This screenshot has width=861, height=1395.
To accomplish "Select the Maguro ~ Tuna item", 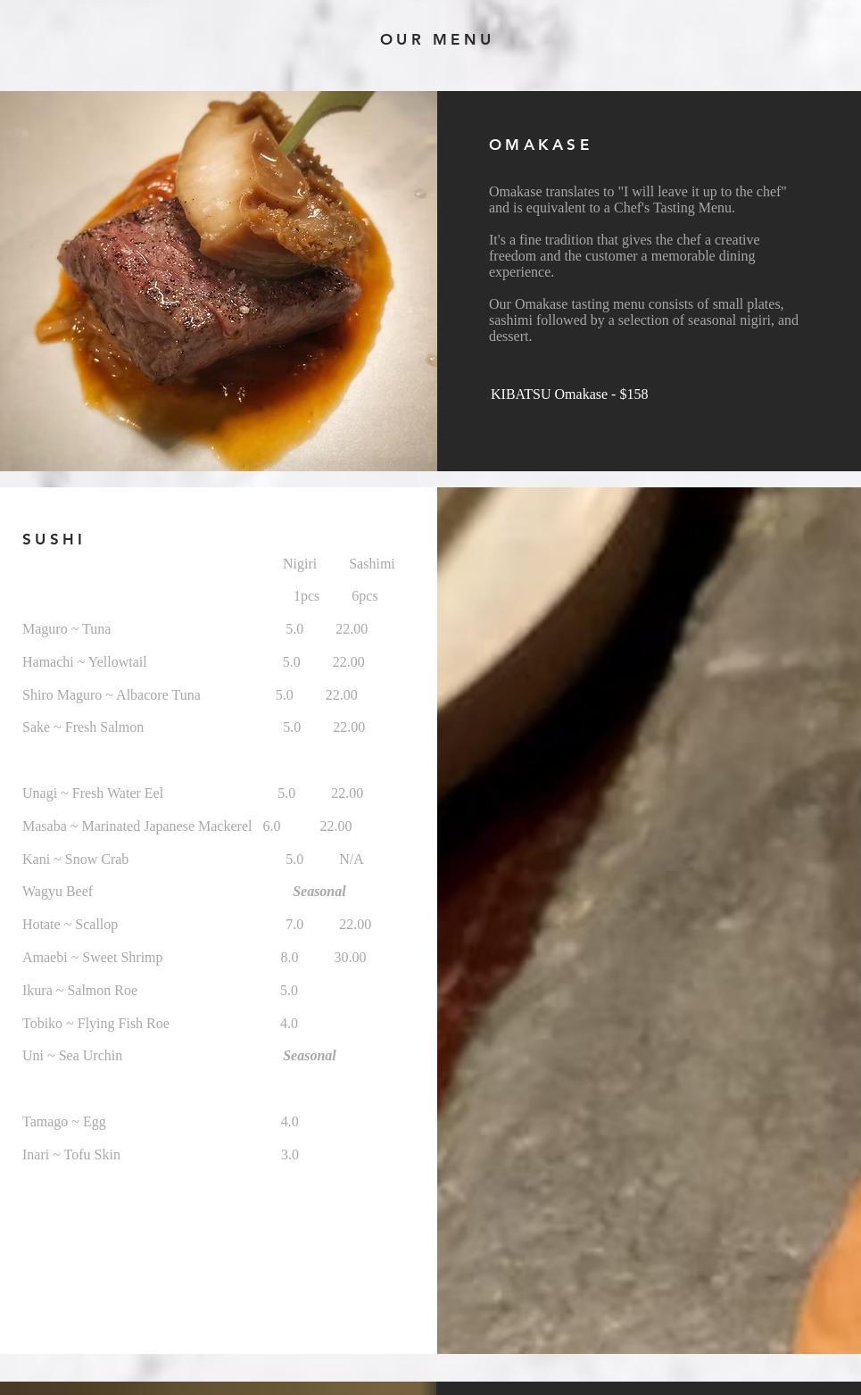I will point(67,629).
